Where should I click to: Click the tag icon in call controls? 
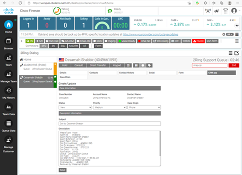pyautogui.click(x=149, y=65)
